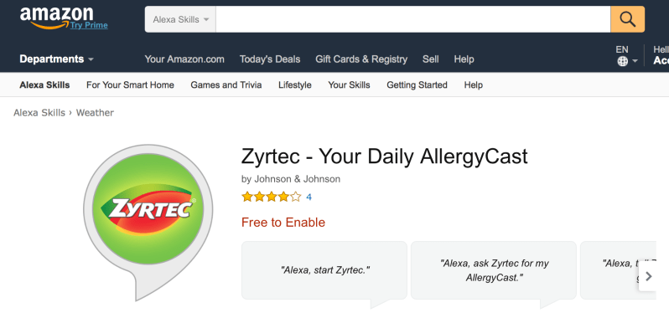
Task: Switch to the Lifestyle tab
Action: (x=295, y=85)
